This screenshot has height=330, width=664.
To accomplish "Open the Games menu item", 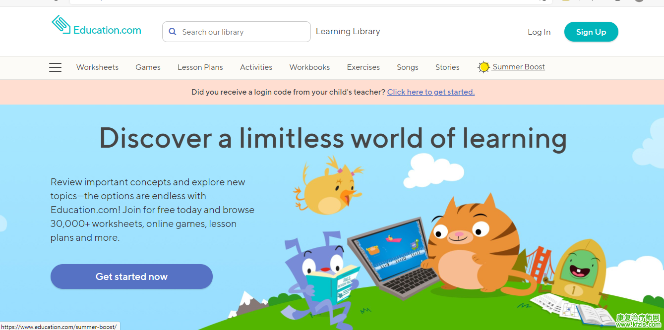I will coord(148,67).
